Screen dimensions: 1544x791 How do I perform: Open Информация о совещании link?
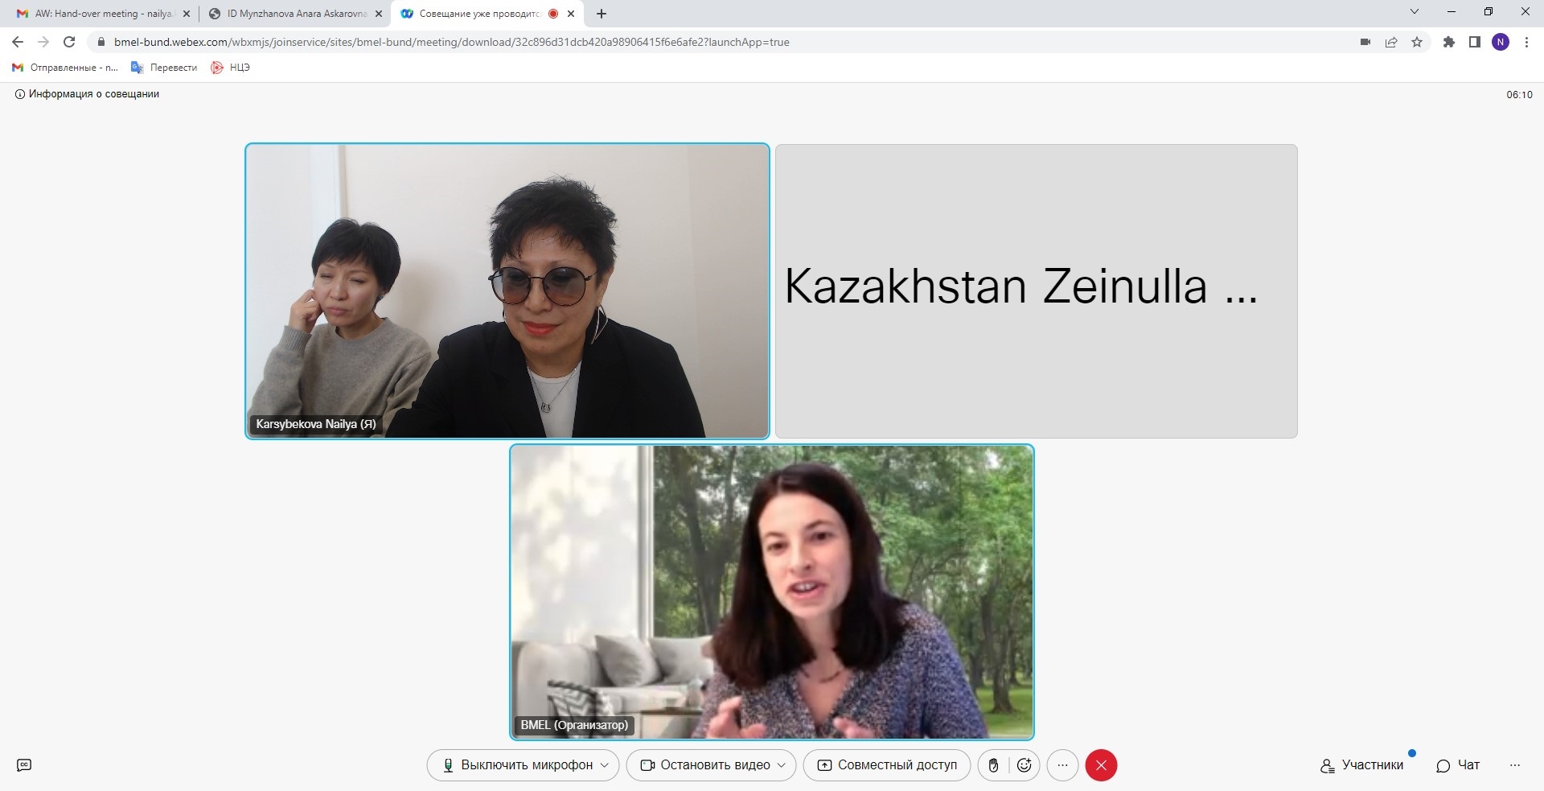(x=87, y=94)
